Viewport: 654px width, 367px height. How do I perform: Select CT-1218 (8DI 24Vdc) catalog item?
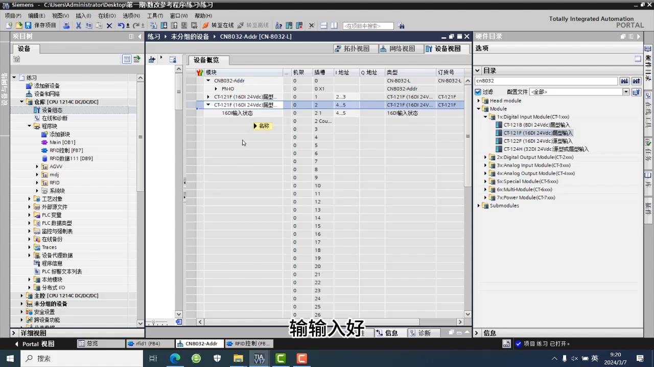[536, 125]
